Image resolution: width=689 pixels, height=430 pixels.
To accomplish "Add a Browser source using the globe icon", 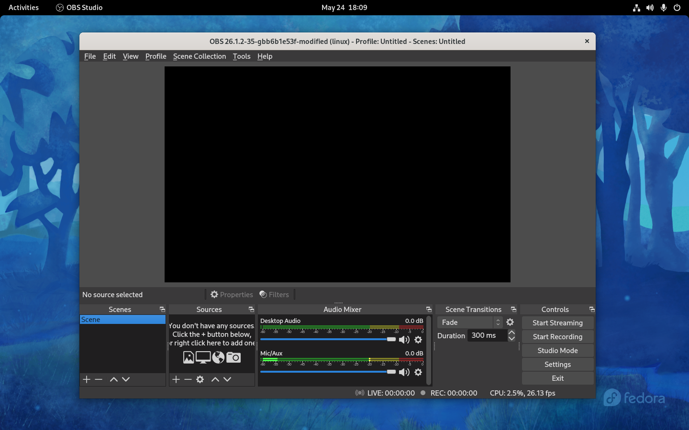I will (x=218, y=357).
